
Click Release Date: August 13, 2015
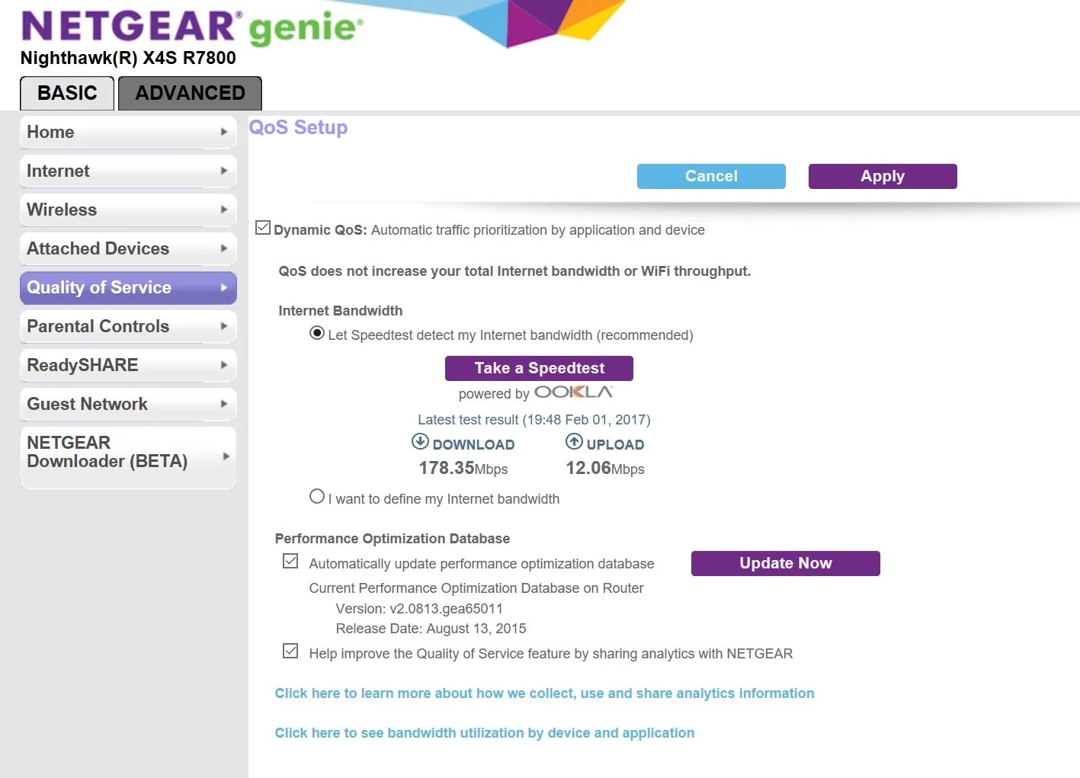pos(431,629)
